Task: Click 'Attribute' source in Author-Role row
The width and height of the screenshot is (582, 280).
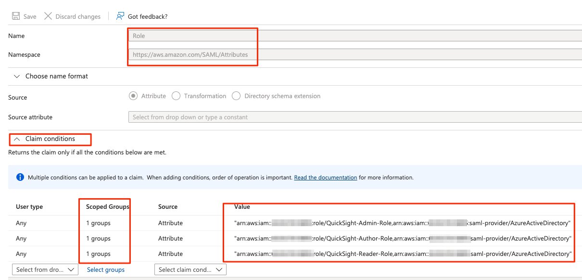Action: point(170,239)
